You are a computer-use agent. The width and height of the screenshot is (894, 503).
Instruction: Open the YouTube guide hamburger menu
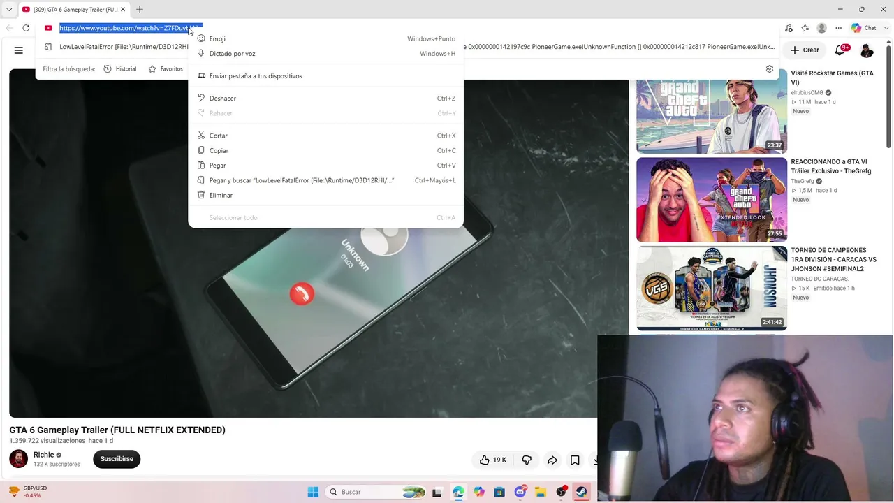point(19,50)
